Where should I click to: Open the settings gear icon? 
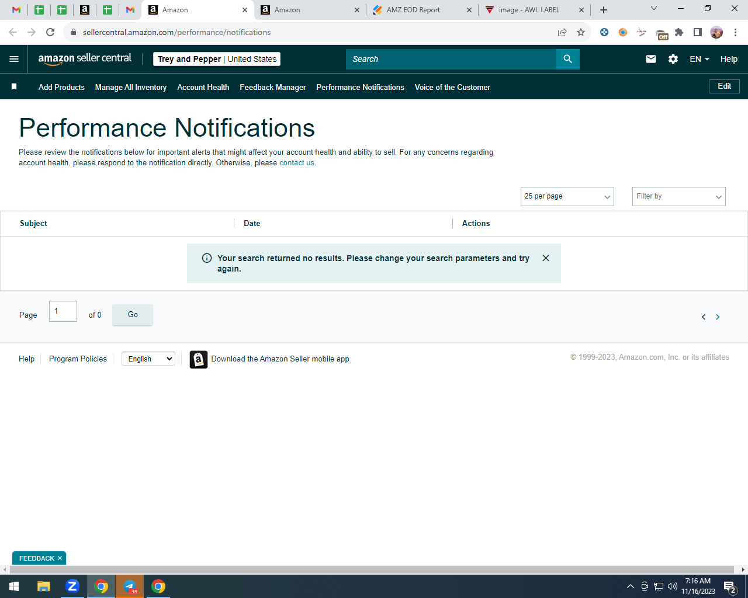click(x=673, y=59)
